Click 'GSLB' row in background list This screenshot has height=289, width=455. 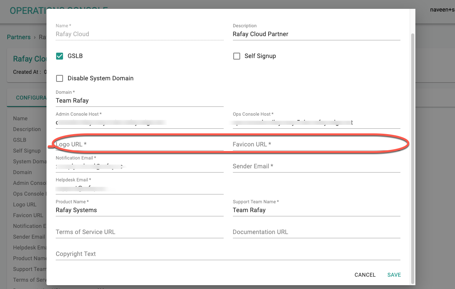tap(20, 140)
